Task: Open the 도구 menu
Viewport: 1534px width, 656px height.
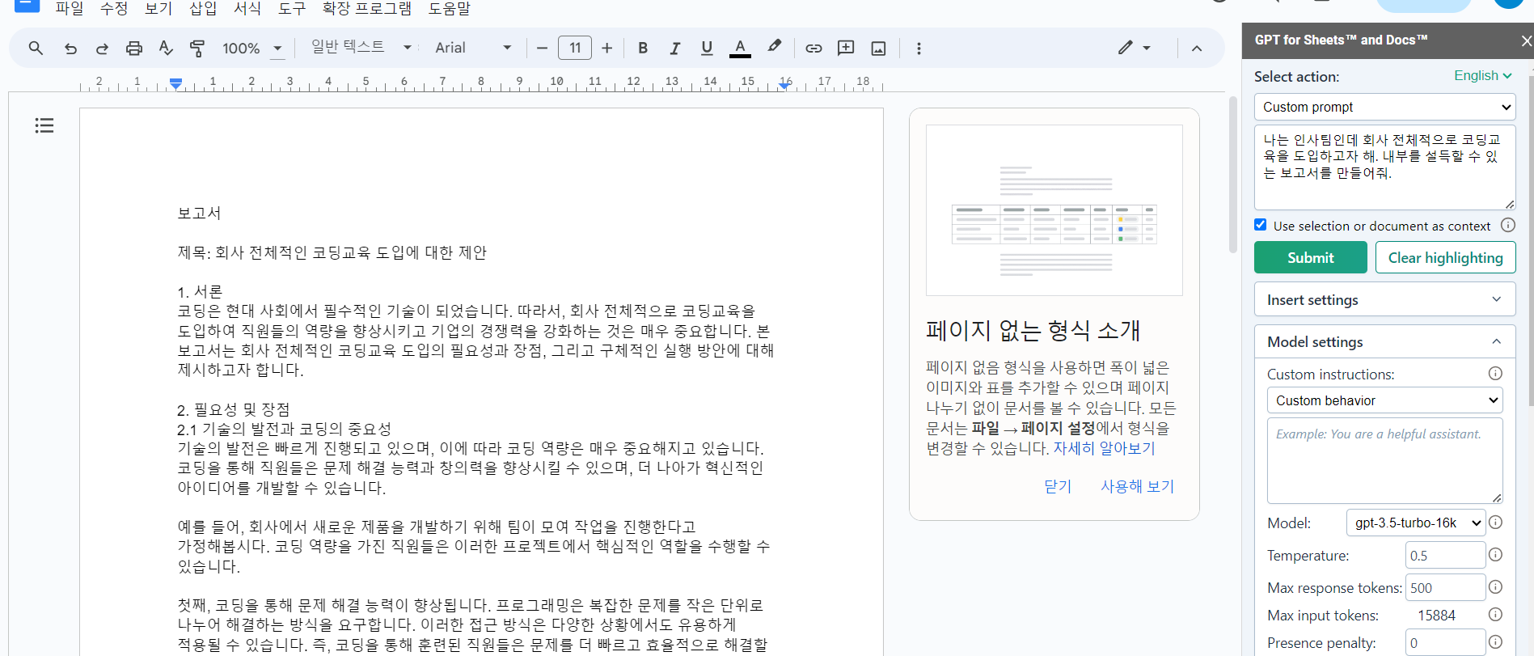Action: 292,8
